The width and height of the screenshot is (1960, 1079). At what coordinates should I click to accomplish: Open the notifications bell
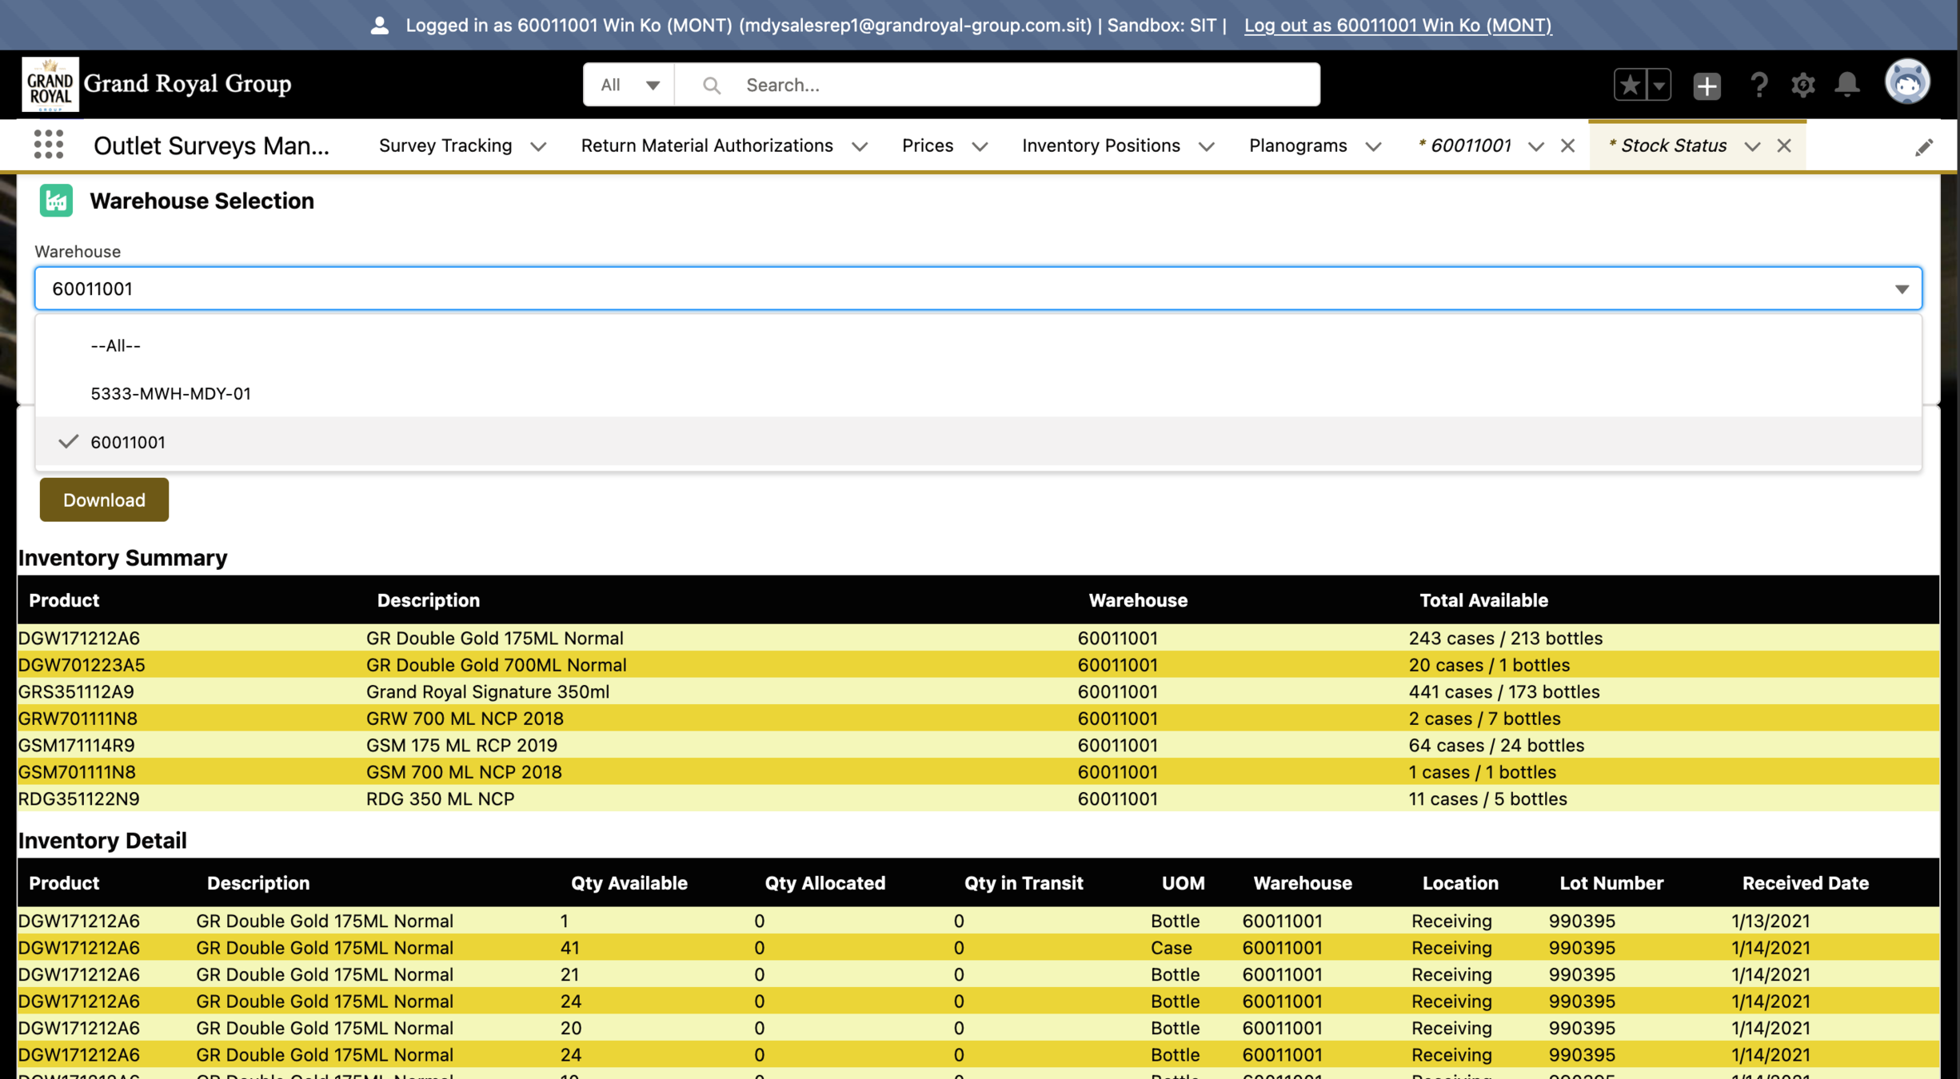[1846, 85]
